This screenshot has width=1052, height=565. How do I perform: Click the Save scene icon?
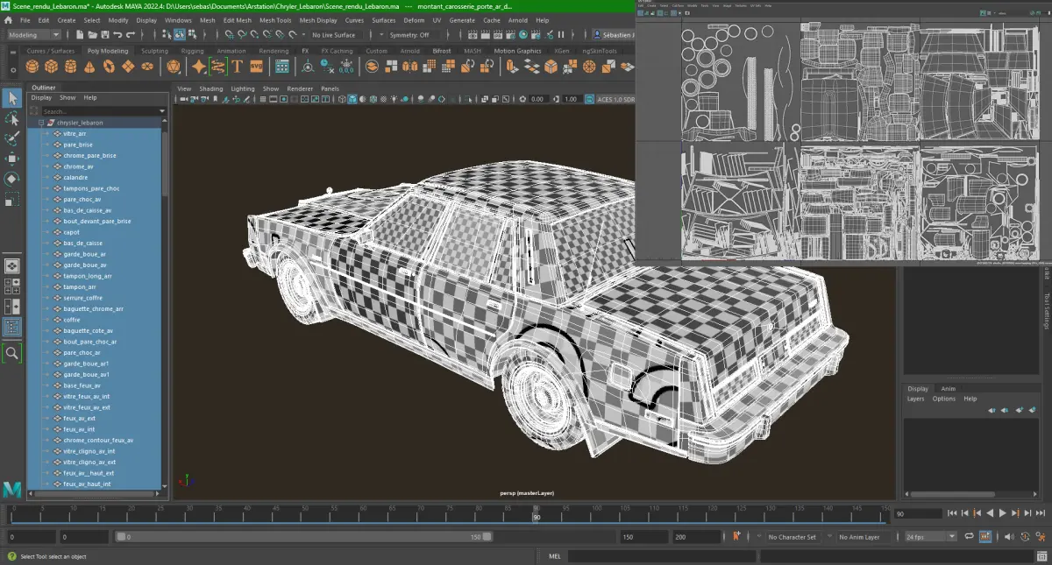103,35
